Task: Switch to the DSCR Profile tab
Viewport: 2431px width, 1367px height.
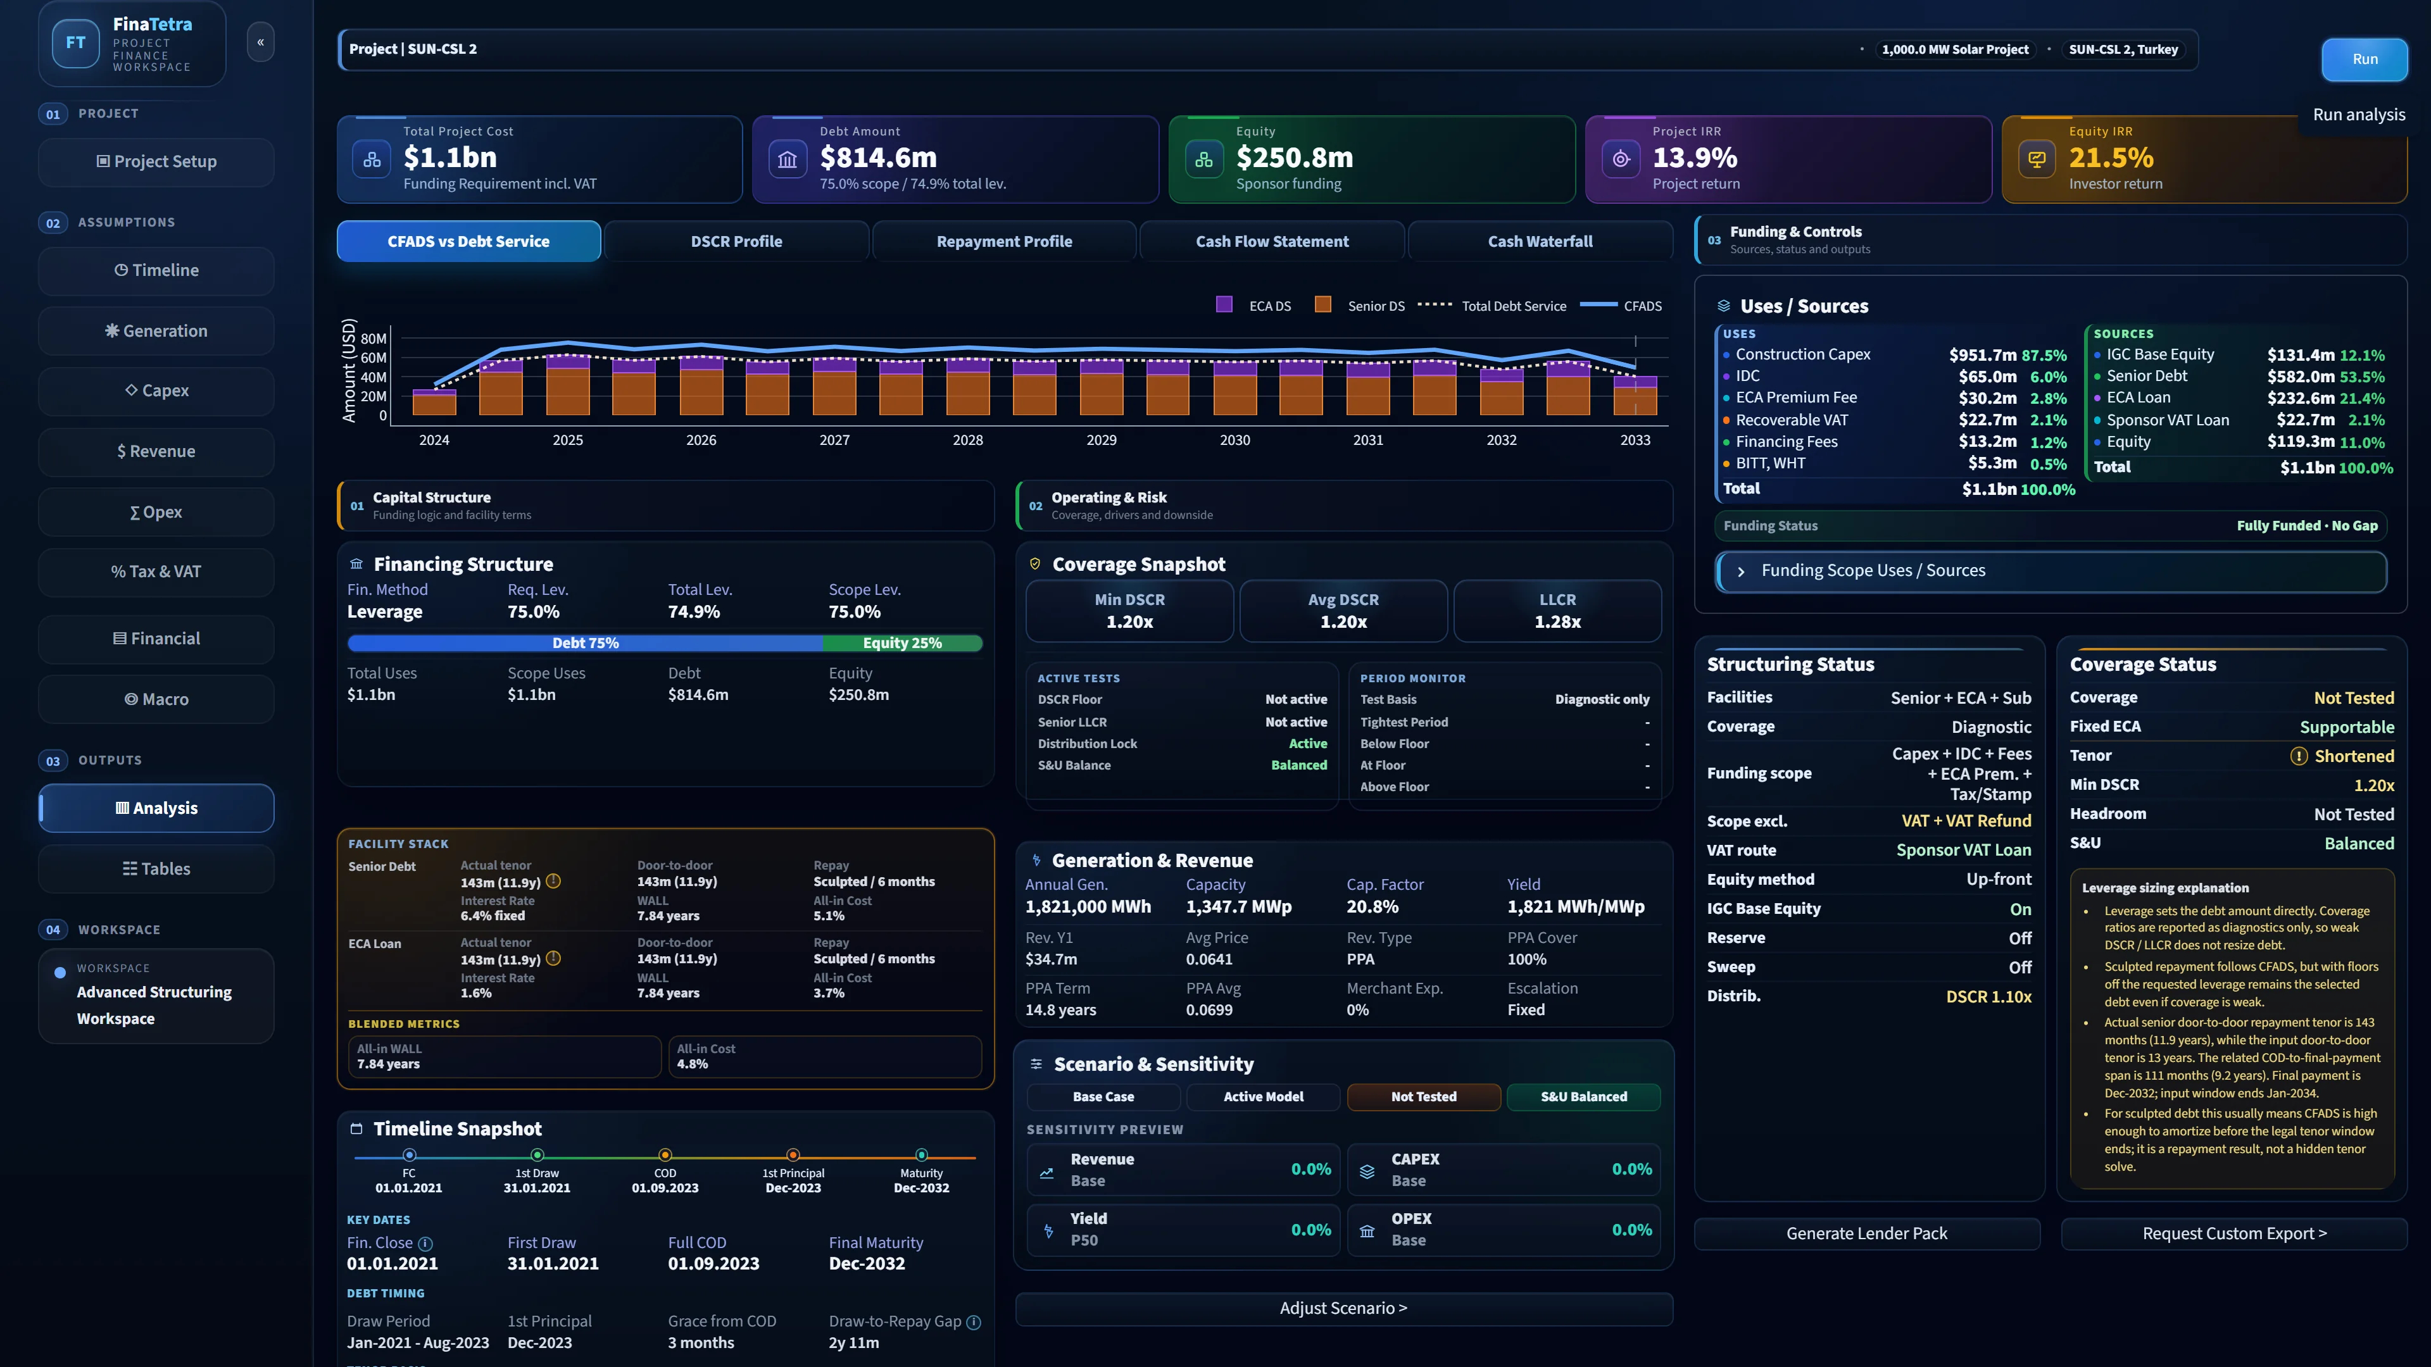Action: (736, 242)
